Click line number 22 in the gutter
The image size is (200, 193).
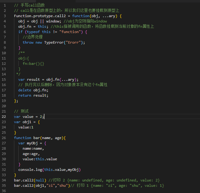4,117
